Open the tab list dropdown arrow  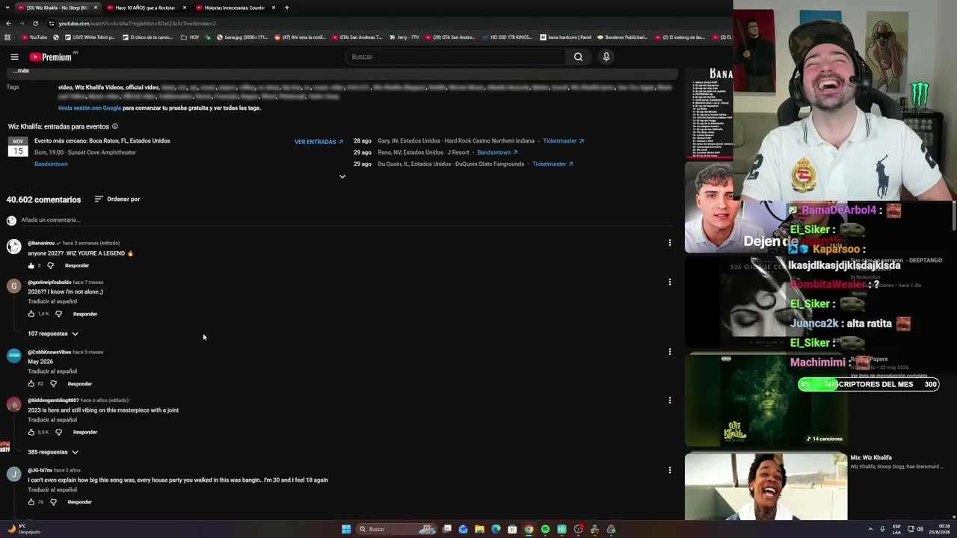[x=8, y=7]
